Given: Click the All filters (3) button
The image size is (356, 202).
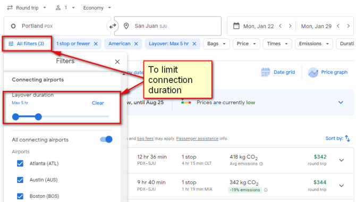Looking at the screenshot, I should pyautogui.click(x=27, y=44).
